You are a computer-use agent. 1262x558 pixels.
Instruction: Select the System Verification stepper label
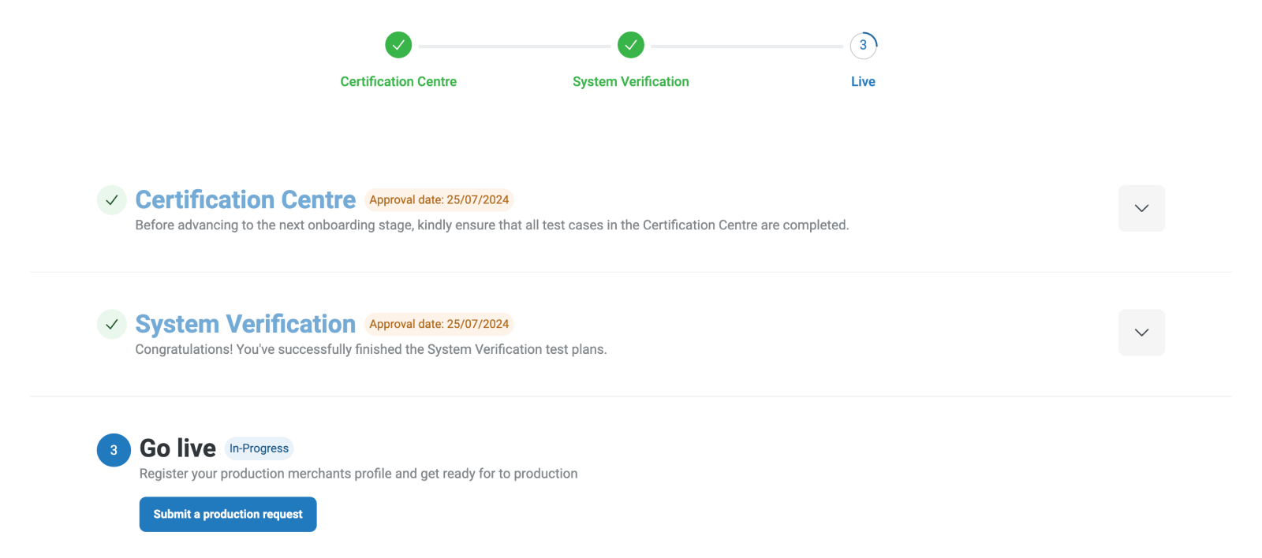(x=631, y=81)
